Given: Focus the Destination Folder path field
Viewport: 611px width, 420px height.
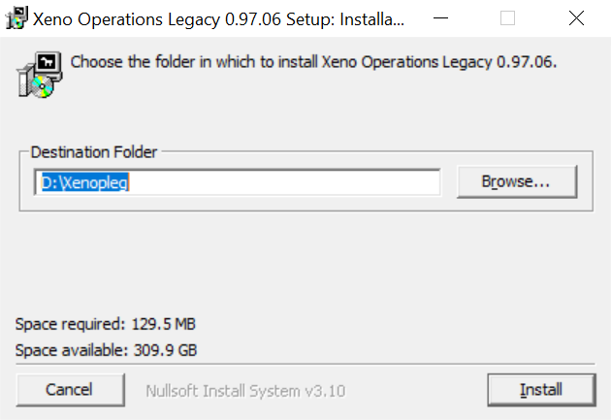Looking at the screenshot, I should tap(238, 182).
